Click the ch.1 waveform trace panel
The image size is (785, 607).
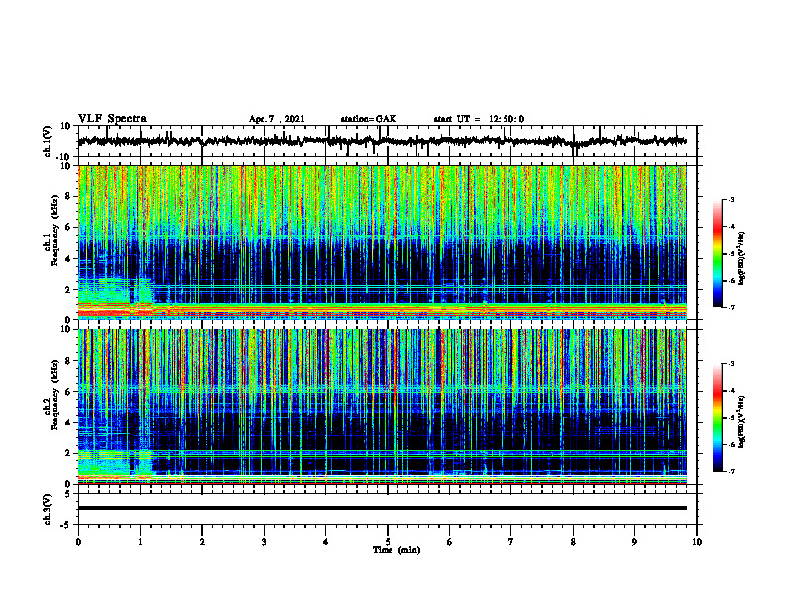388,141
